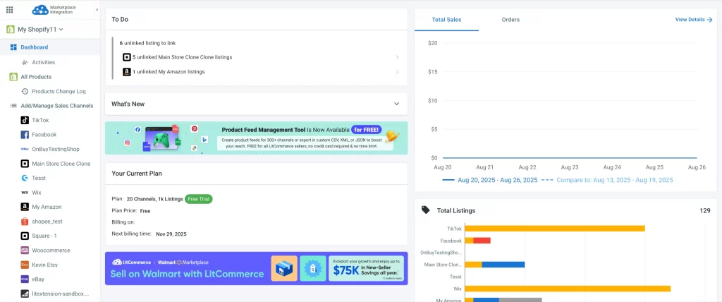Click the Free Trial badge
The height and width of the screenshot is (302, 722).
coord(198,199)
